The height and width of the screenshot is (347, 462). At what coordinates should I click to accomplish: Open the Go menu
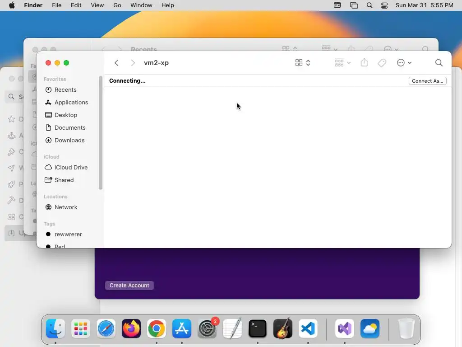(x=117, y=5)
